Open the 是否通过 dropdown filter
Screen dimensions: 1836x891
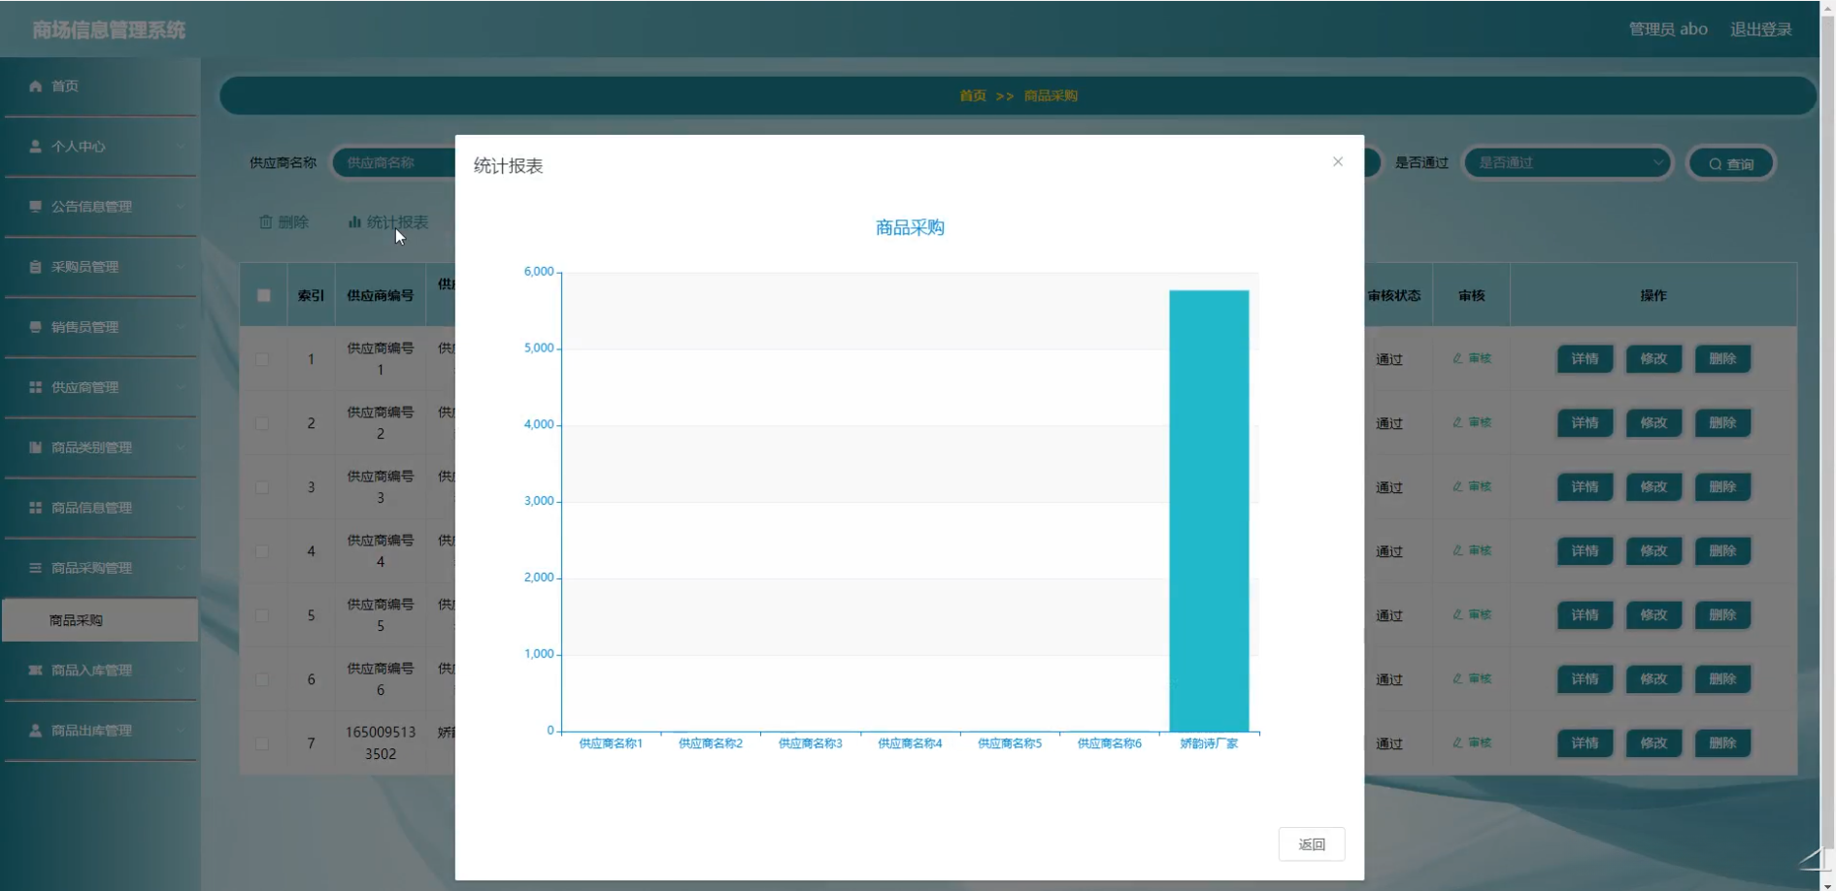click(1568, 163)
